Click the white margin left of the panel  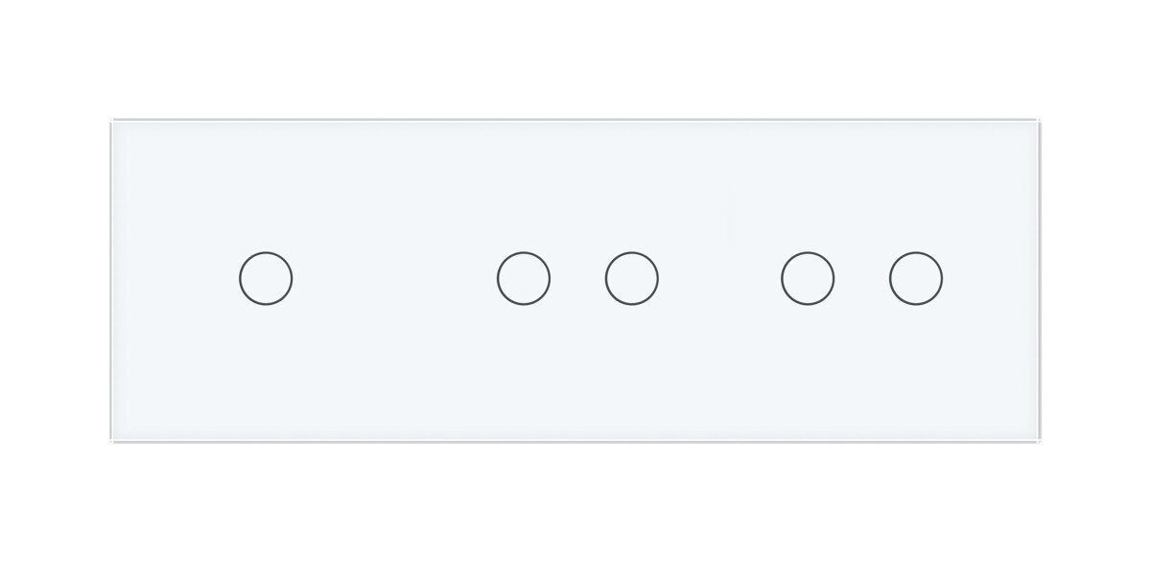click(x=53, y=279)
